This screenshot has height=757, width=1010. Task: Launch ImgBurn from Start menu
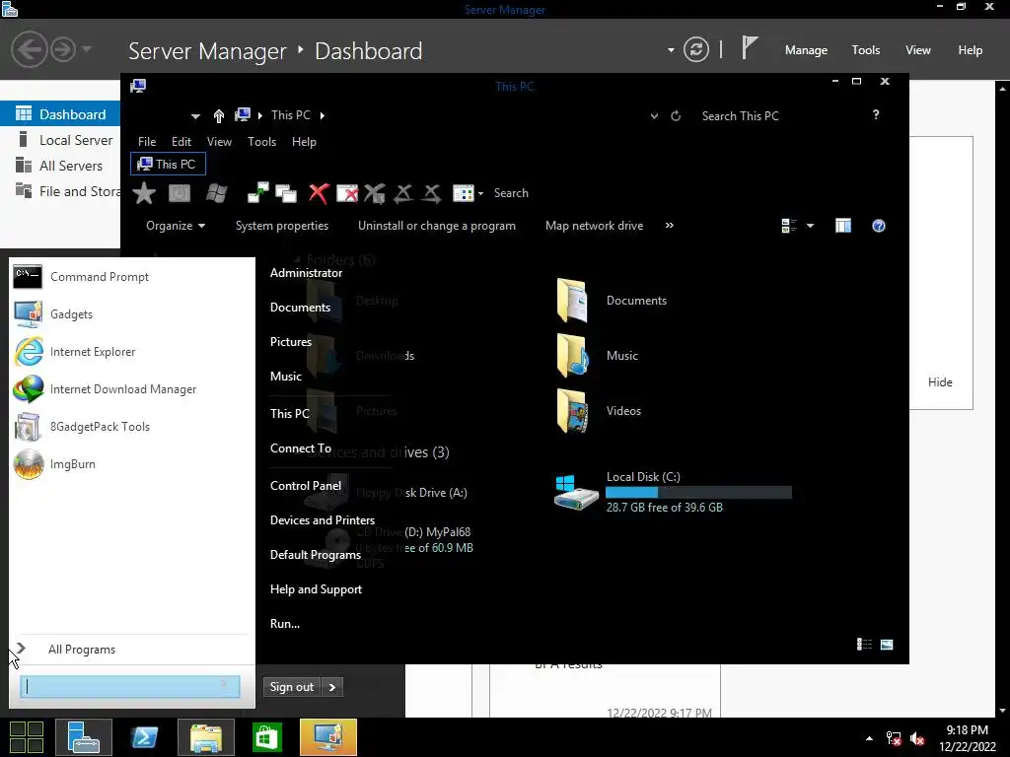click(x=132, y=464)
